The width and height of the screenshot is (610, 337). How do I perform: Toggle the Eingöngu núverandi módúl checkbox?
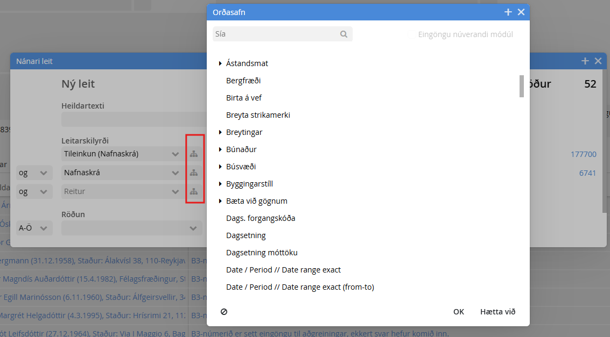(411, 34)
